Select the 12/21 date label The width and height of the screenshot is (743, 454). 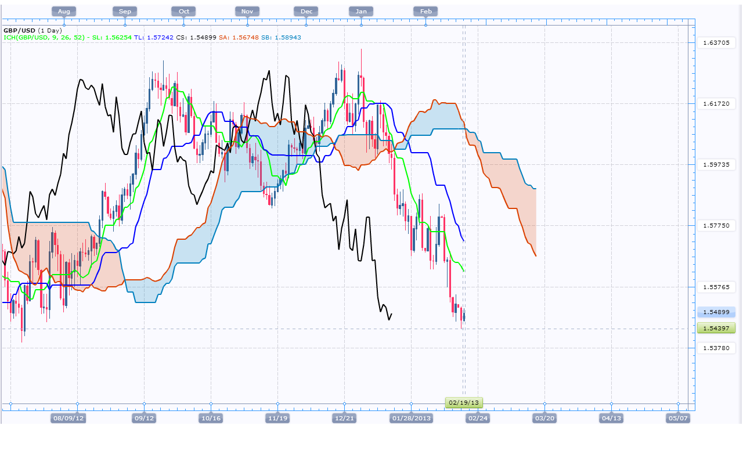344,418
